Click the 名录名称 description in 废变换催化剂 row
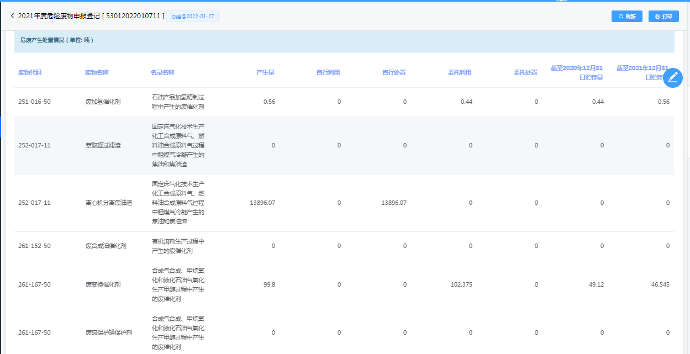This screenshot has width=690, height=354. 178,284
